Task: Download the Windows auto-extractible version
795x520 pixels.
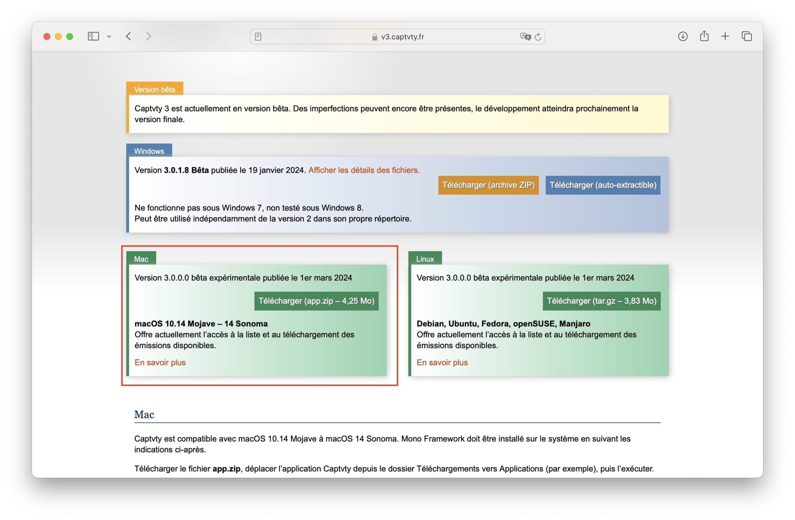Action: tap(602, 185)
